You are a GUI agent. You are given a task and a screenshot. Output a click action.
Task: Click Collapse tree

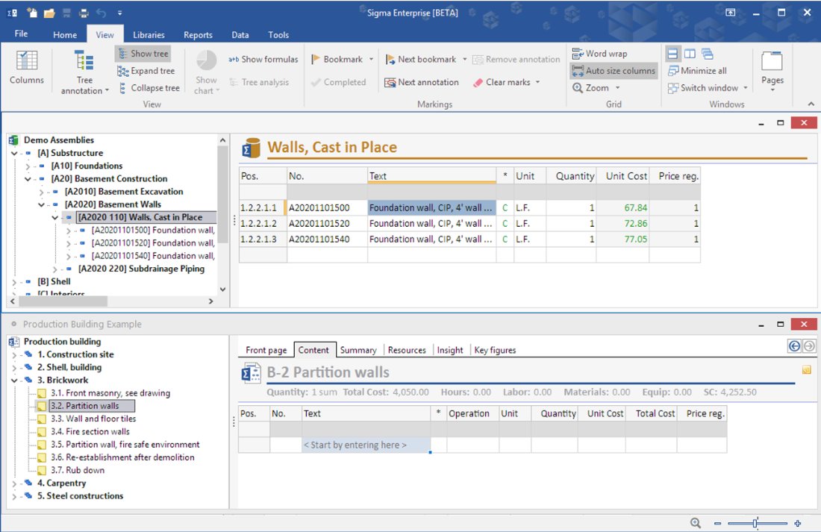pos(149,88)
